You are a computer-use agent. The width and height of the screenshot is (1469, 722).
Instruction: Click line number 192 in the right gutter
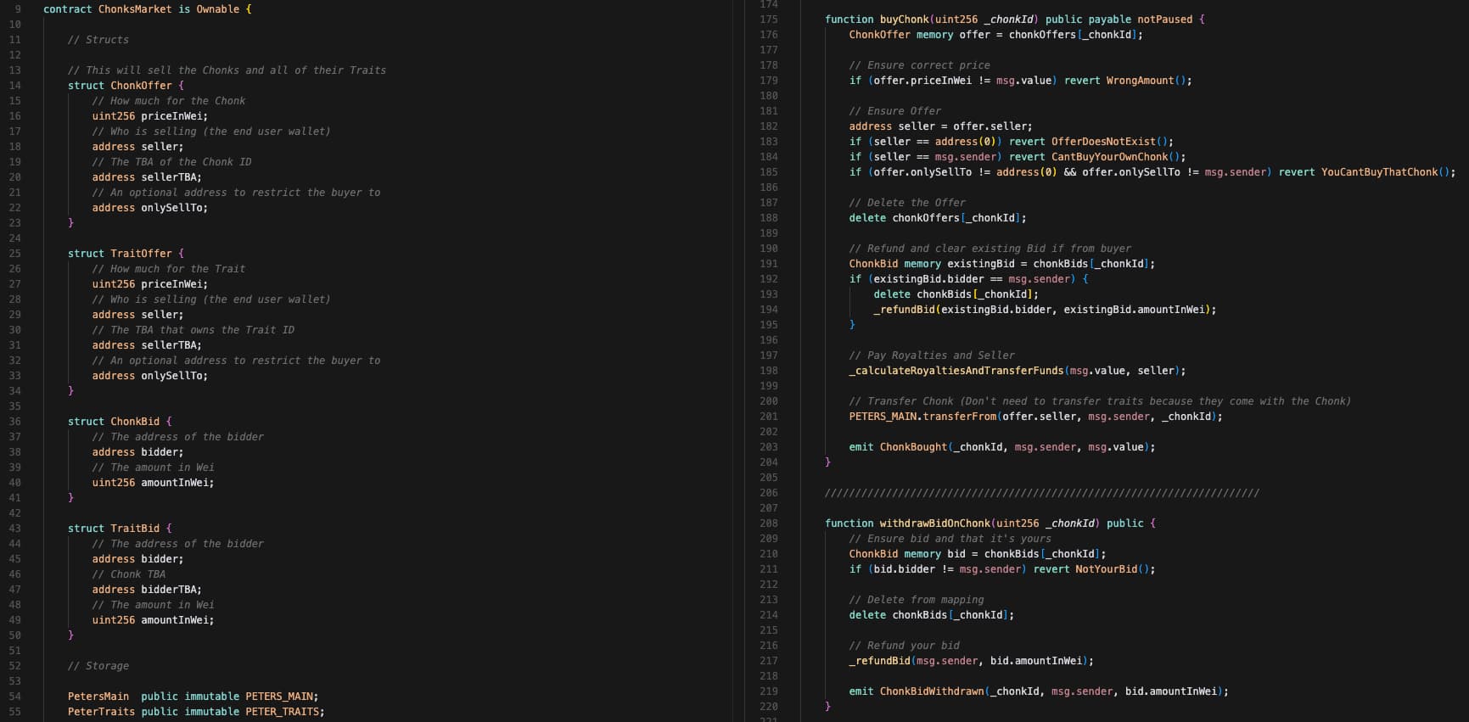(x=769, y=279)
